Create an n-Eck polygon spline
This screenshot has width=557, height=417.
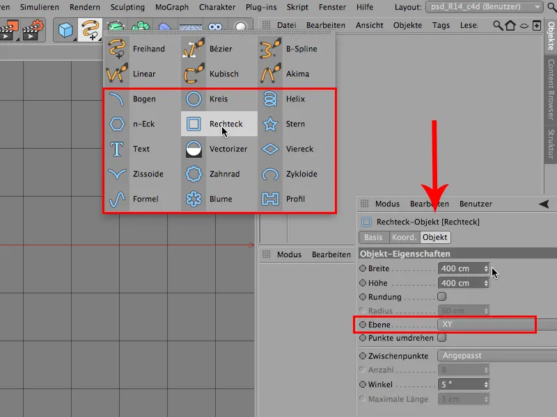142,124
